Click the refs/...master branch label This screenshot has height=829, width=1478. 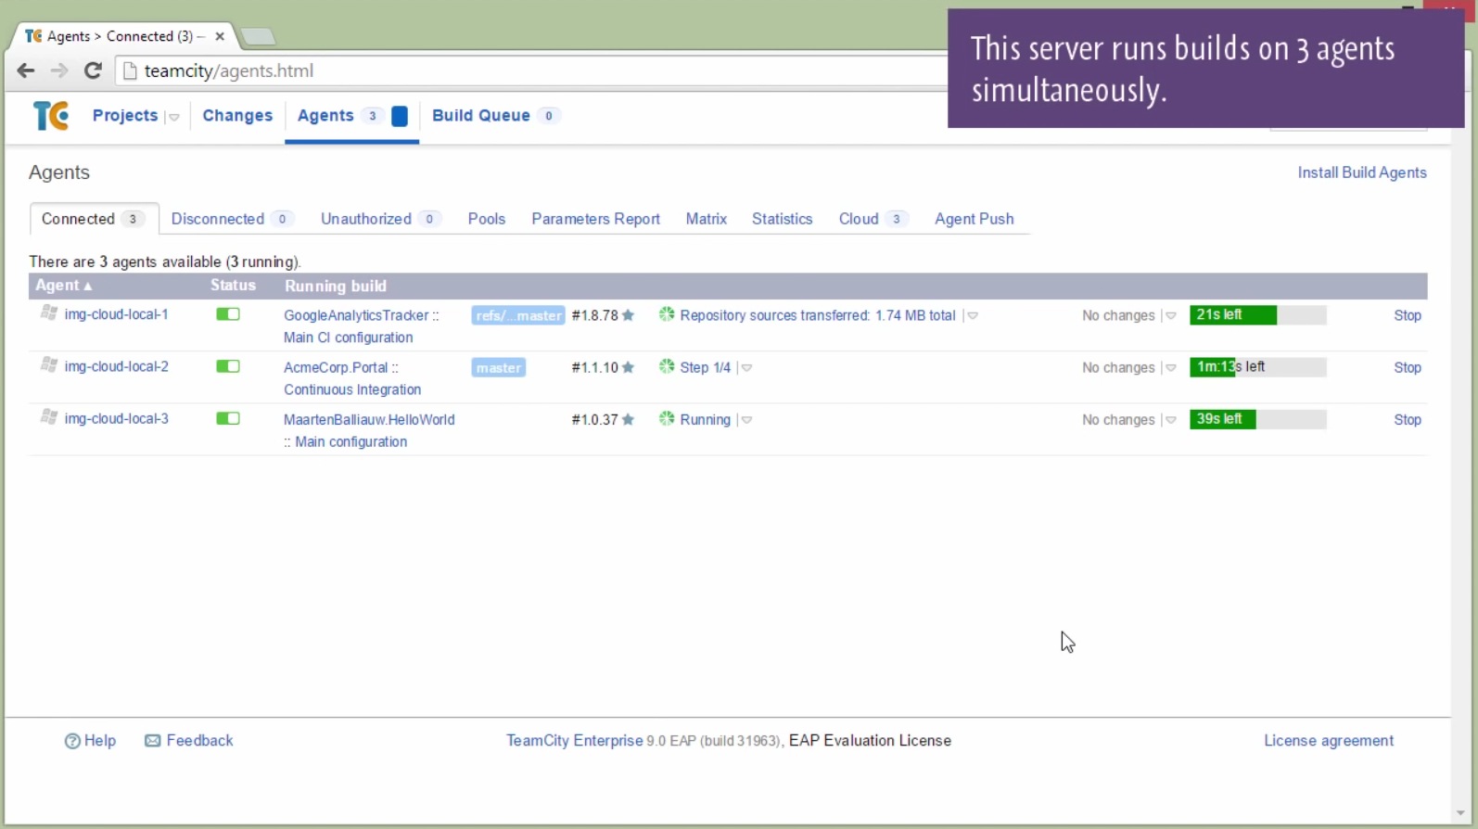pyautogui.click(x=518, y=315)
